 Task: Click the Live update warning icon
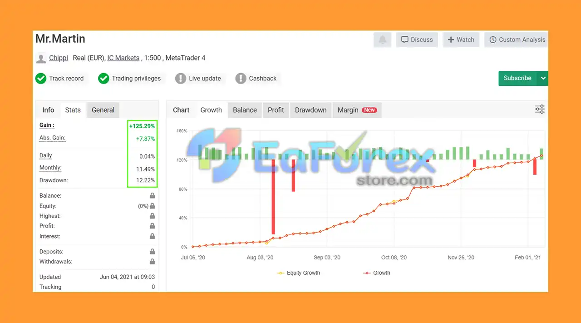coord(181,79)
